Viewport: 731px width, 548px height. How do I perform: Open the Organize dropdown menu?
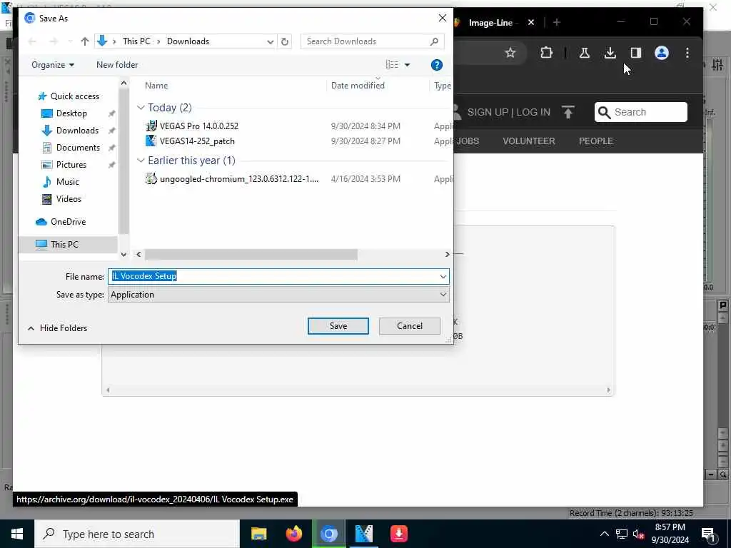pyautogui.click(x=53, y=65)
